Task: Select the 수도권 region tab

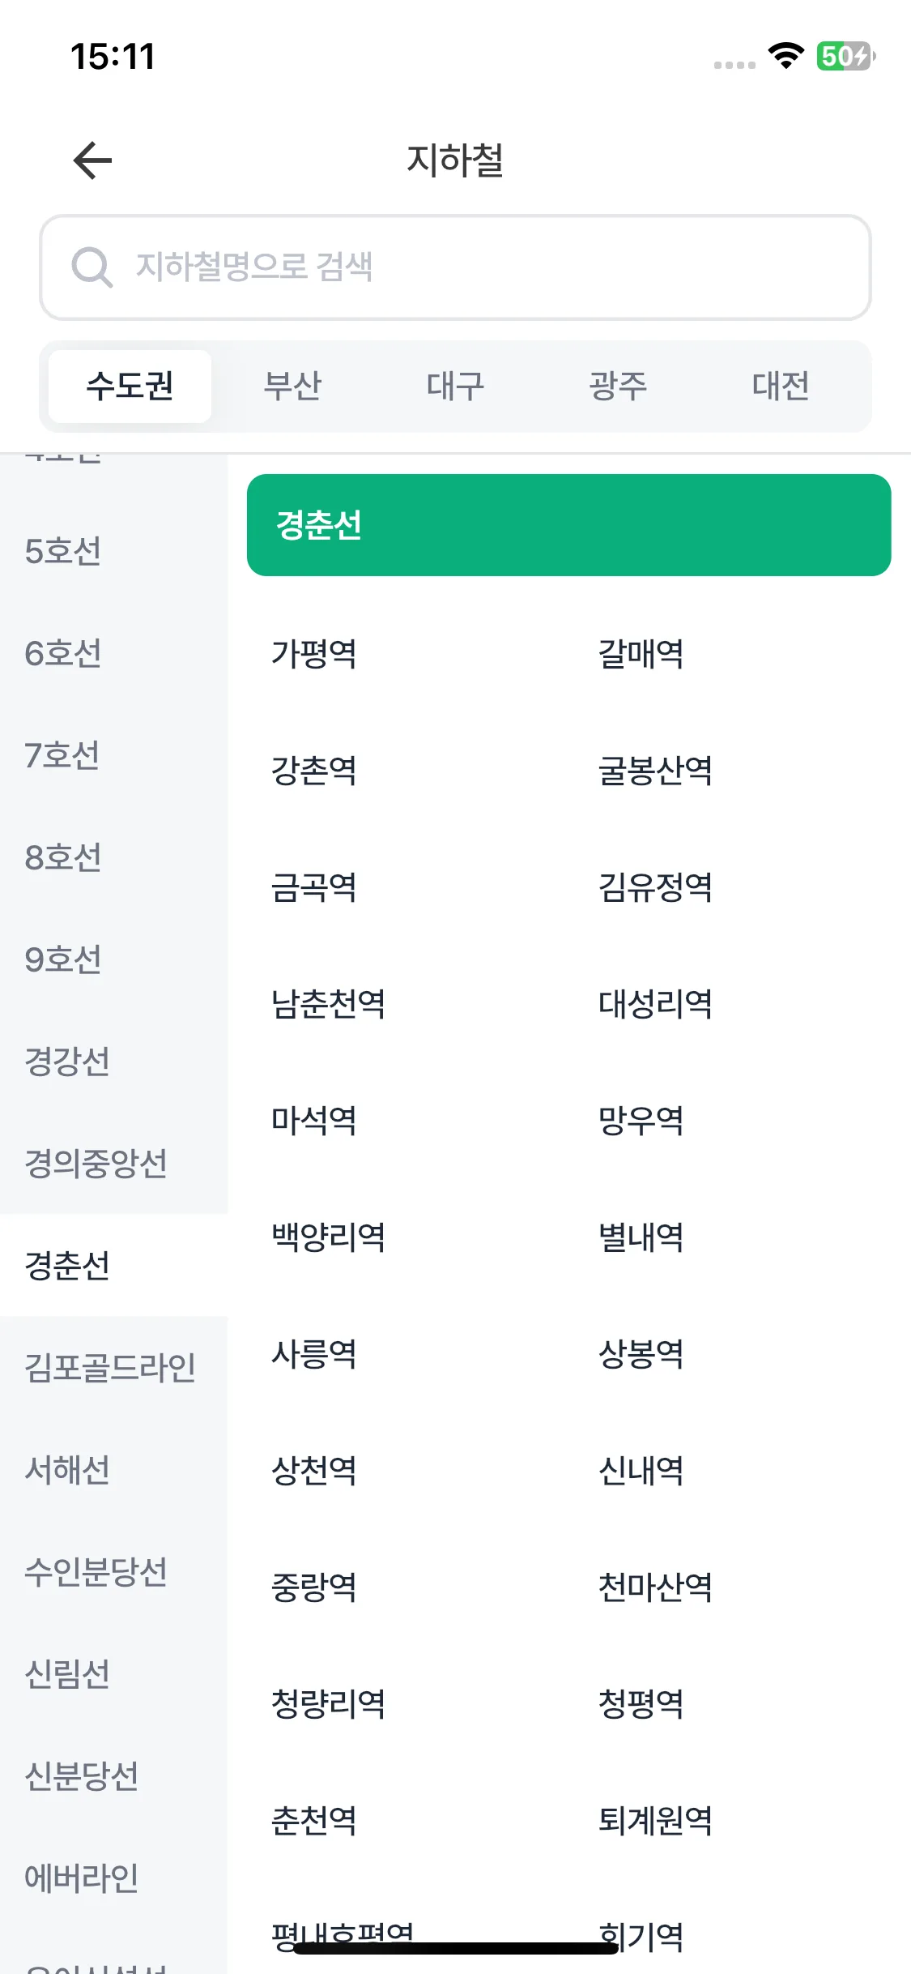Action: tap(130, 386)
